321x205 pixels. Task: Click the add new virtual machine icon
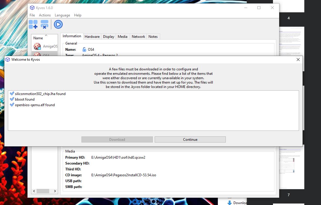click(33, 24)
